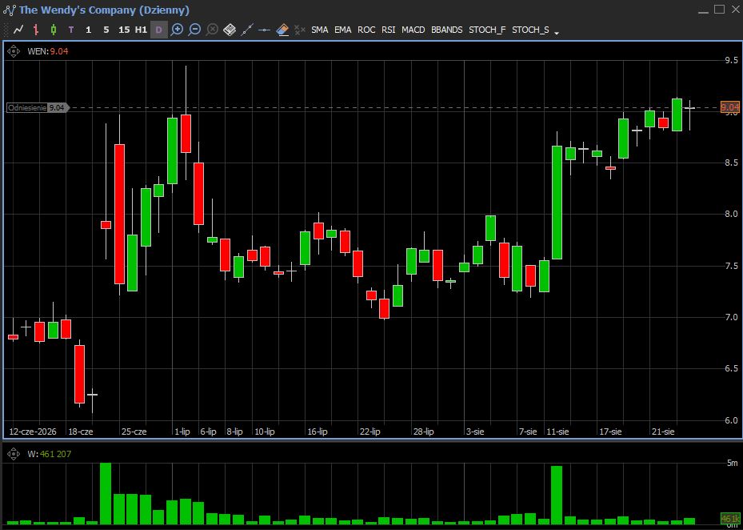Image resolution: width=743 pixels, height=530 pixels.
Task: Add the BBANDS indicator
Action: 447,30
